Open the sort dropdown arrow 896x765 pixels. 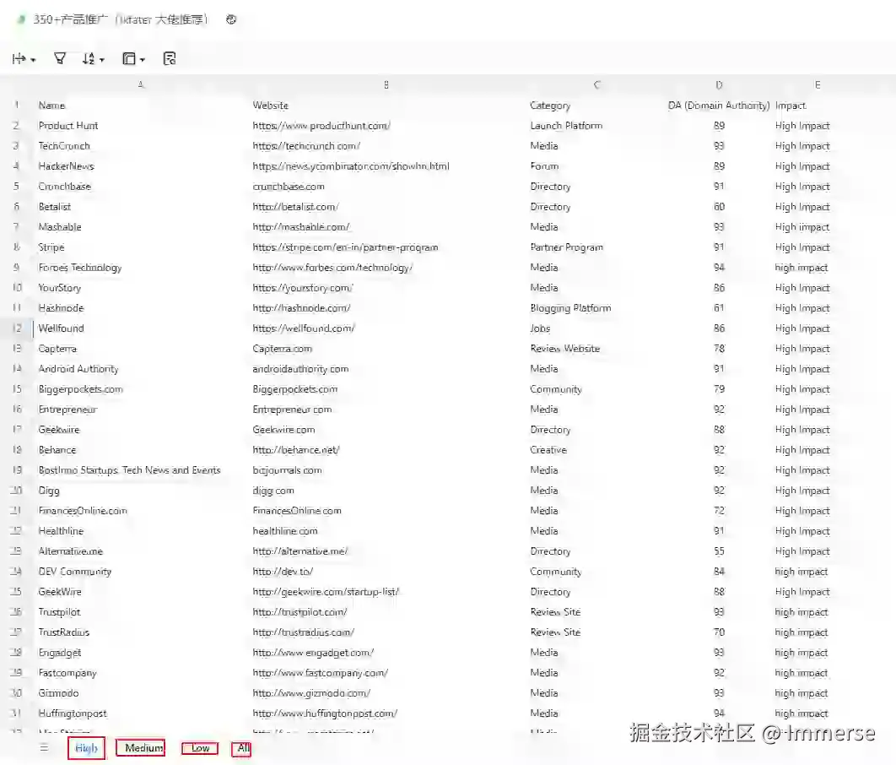[102, 59]
